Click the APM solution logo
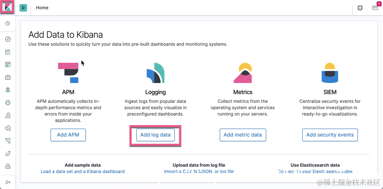The image size is (383, 189). coord(68,73)
